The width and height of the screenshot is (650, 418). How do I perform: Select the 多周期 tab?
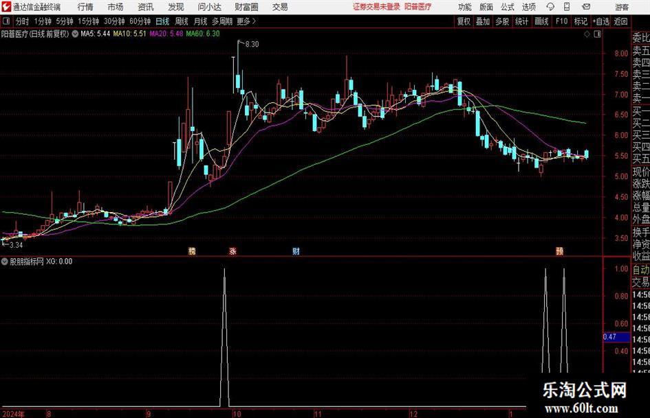pos(222,21)
